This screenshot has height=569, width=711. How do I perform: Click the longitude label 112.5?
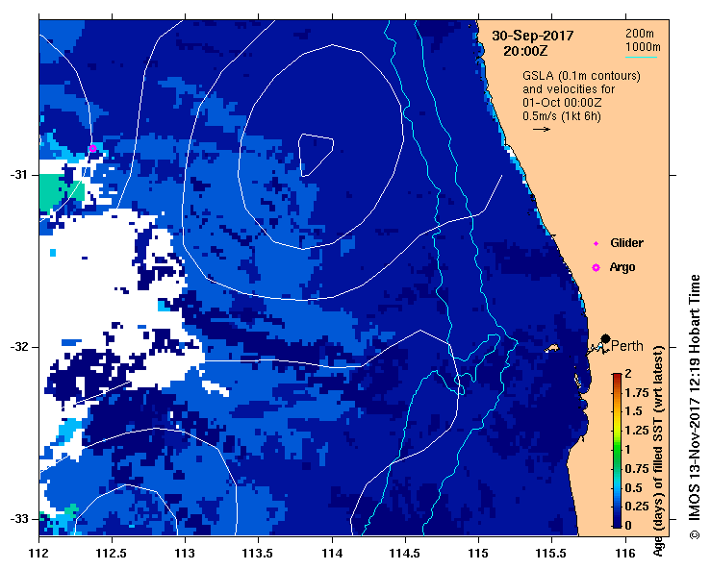pos(112,554)
